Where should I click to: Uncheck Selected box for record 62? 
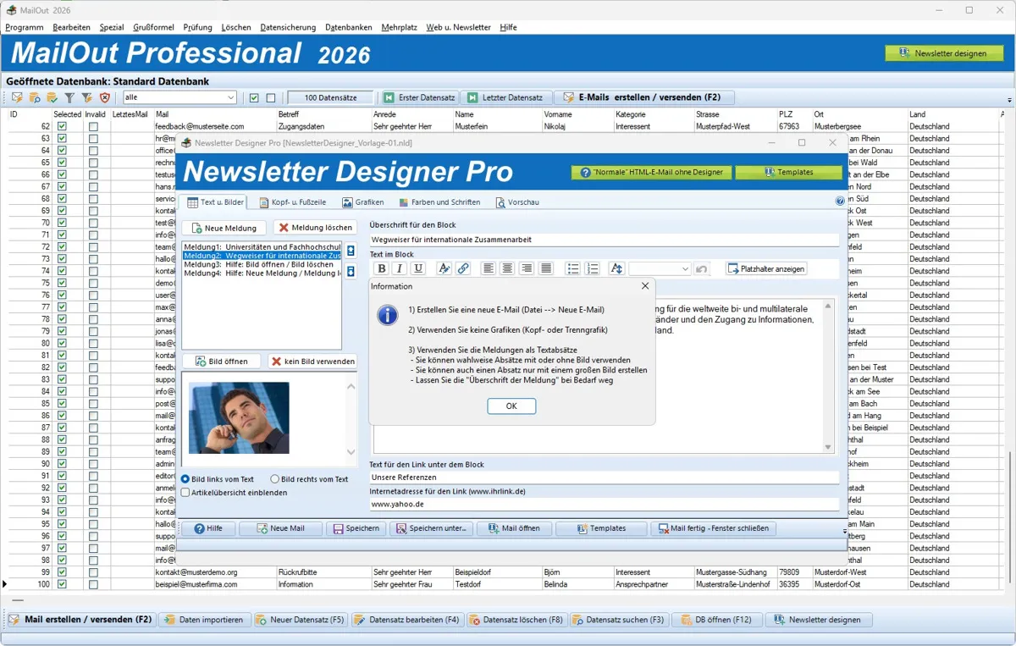click(x=62, y=126)
